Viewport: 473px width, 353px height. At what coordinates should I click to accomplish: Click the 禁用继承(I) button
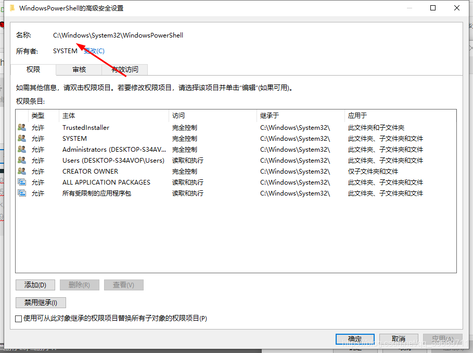[41, 302]
